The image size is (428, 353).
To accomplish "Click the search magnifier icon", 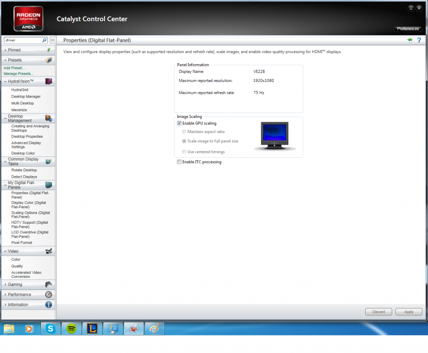I will click(x=44, y=40).
